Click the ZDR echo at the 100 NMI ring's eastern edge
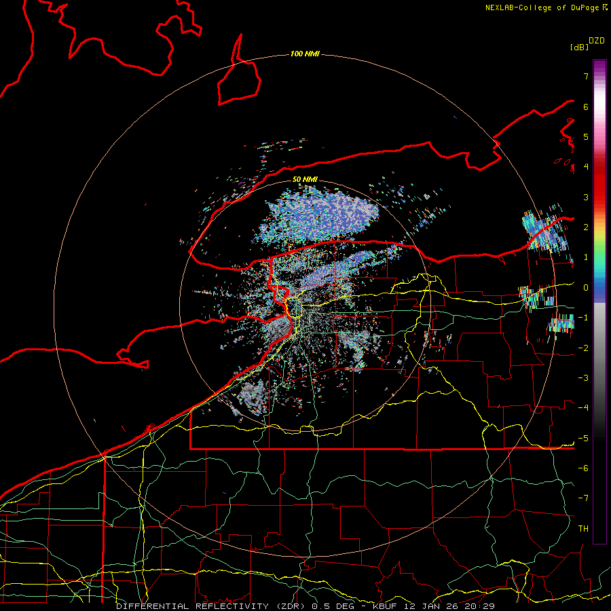Image resolution: width=611 pixels, height=611 pixels. (546, 231)
